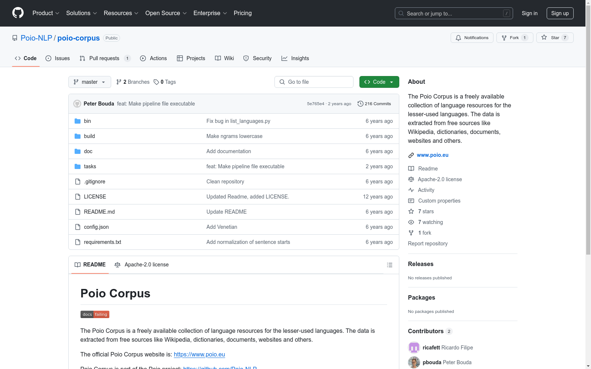The height and width of the screenshot is (369, 591).
Task: Switch to the Security tab
Action: point(257,58)
